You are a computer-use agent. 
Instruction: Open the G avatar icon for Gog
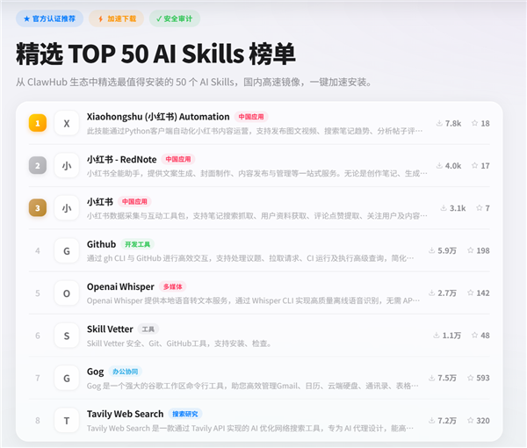[x=67, y=378]
